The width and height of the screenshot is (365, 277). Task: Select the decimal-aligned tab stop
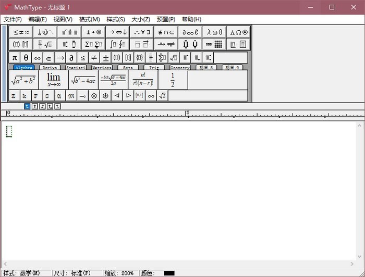pyautogui.click(x=57, y=106)
